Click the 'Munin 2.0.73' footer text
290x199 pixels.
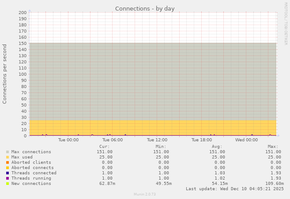pos(145,194)
